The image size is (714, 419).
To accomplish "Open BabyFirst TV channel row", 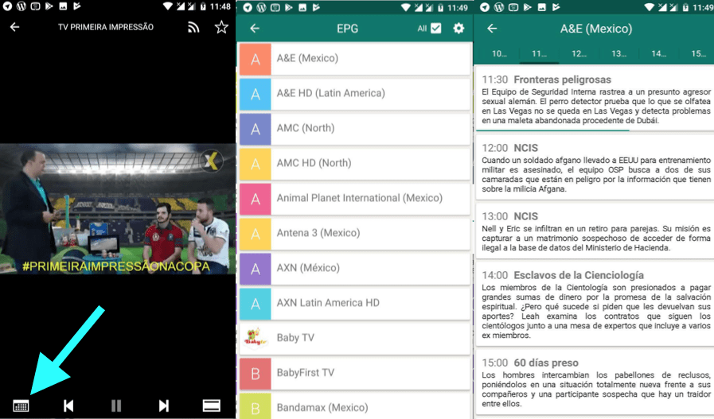I will [x=355, y=374].
